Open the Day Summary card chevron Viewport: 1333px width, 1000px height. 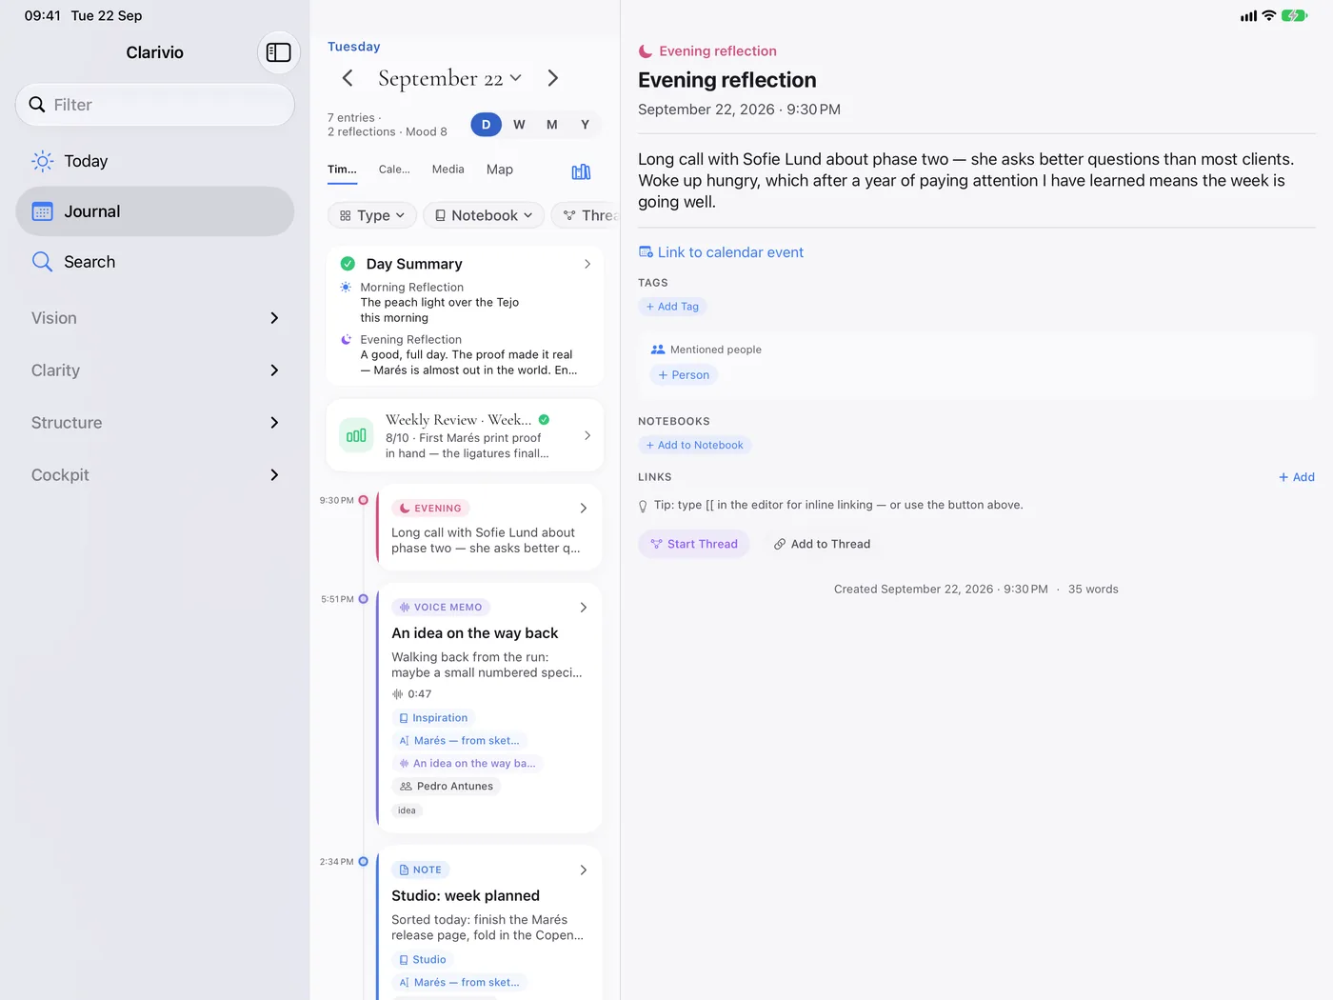(x=587, y=264)
